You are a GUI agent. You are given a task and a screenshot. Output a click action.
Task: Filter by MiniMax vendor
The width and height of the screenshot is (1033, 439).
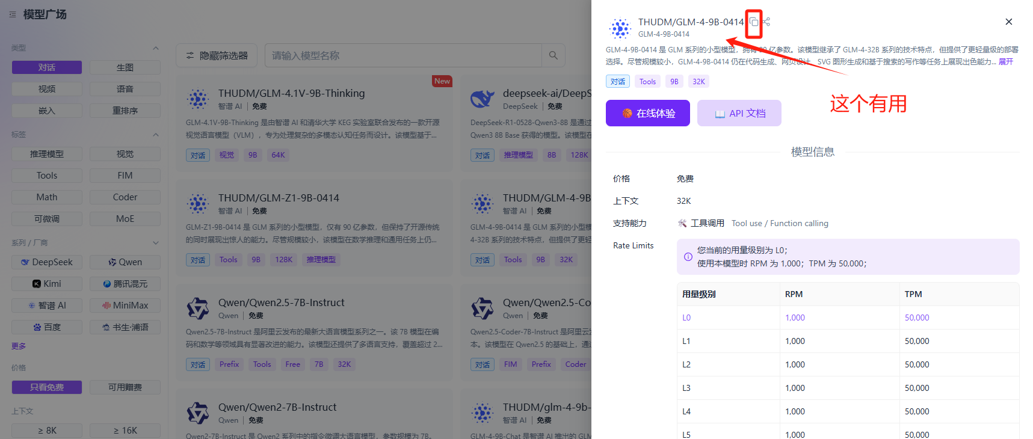125,305
